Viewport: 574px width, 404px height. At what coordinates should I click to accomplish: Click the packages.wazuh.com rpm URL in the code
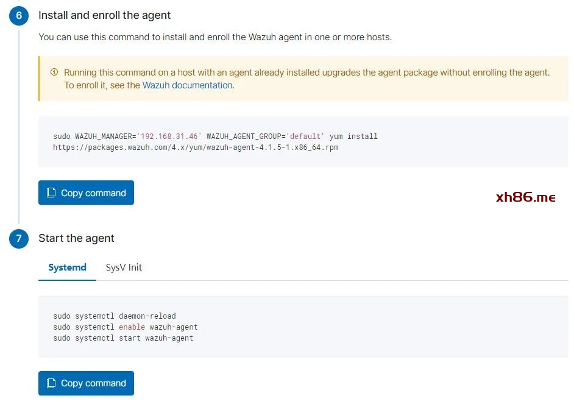point(195,147)
